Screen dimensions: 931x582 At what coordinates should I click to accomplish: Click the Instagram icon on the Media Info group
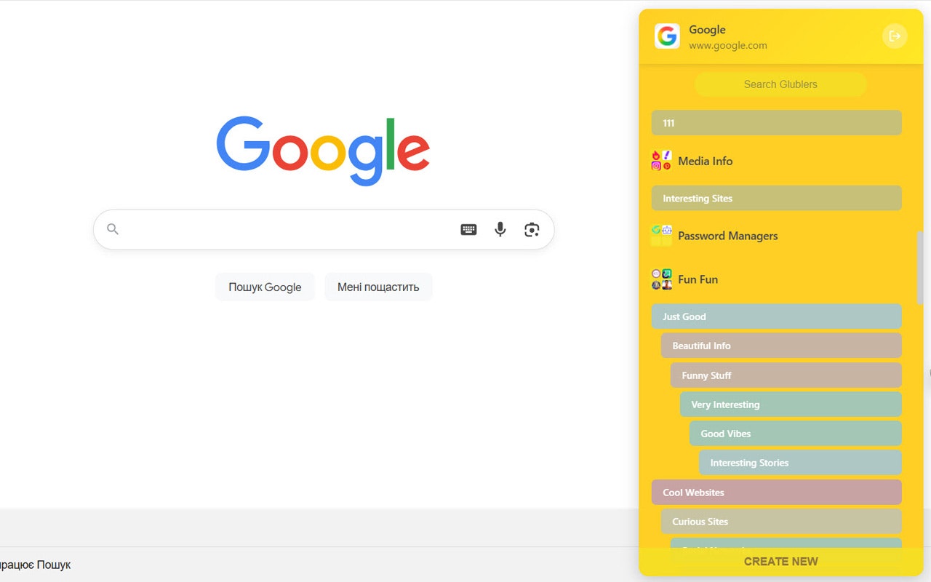656,165
